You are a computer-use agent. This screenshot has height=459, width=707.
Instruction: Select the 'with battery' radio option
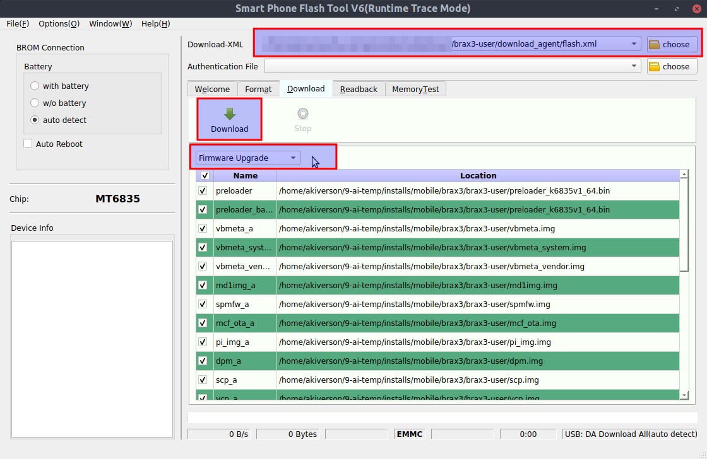[35, 86]
